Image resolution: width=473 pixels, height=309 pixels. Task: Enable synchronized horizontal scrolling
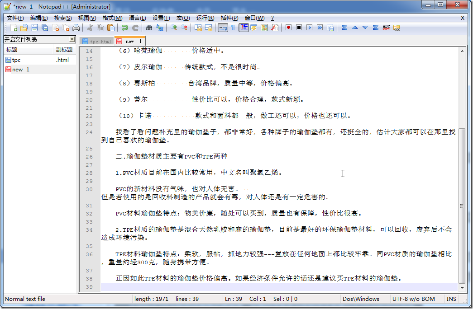pyautogui.click(x=209, y=28)
